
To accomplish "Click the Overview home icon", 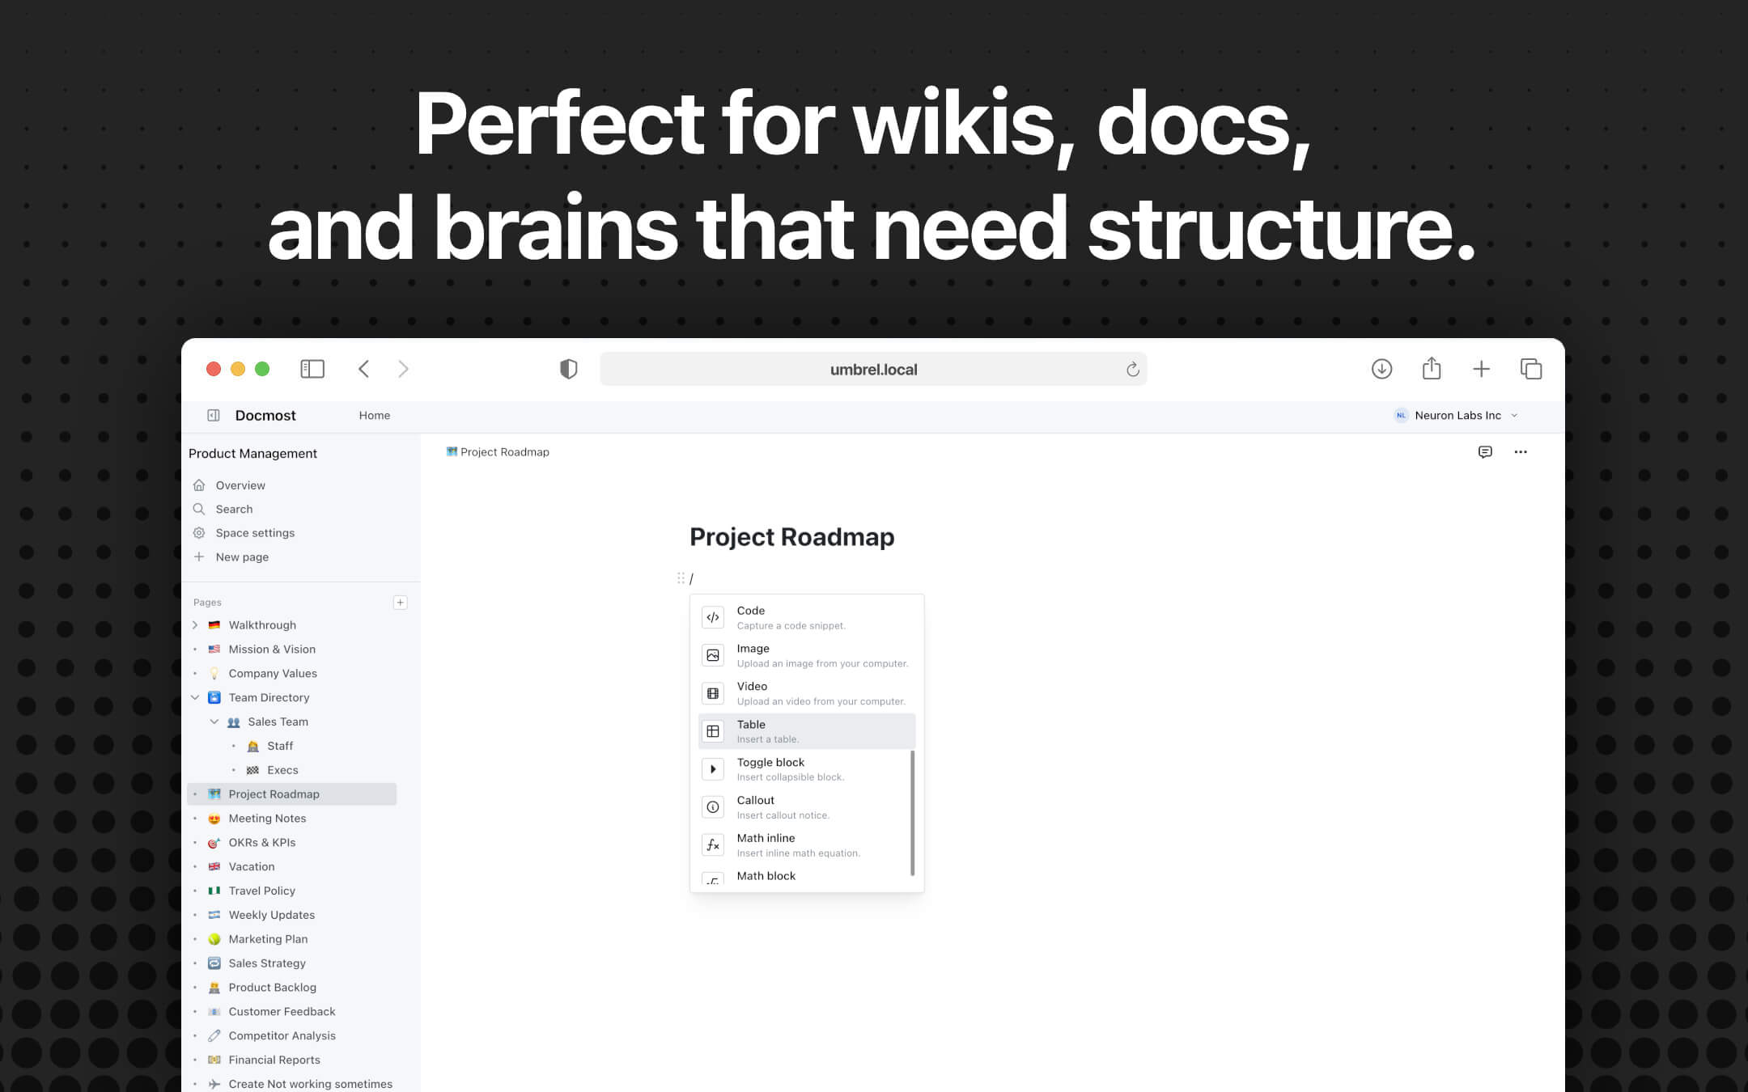I will pyautogui.click(x=200, y=485).
